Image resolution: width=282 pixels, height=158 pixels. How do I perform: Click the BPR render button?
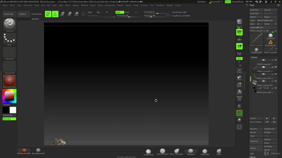coord(239,22)
